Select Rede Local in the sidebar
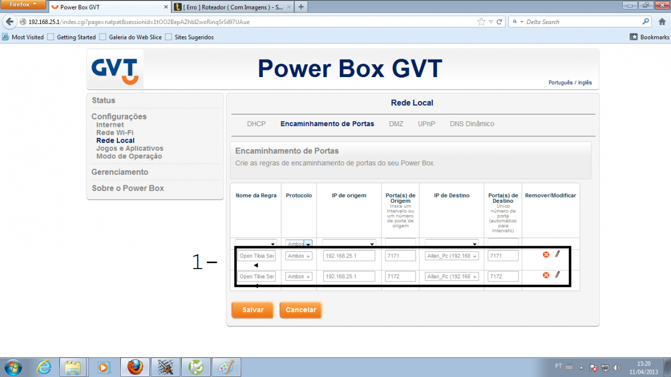This screenshot has width=671, height=377. [115, 141]
